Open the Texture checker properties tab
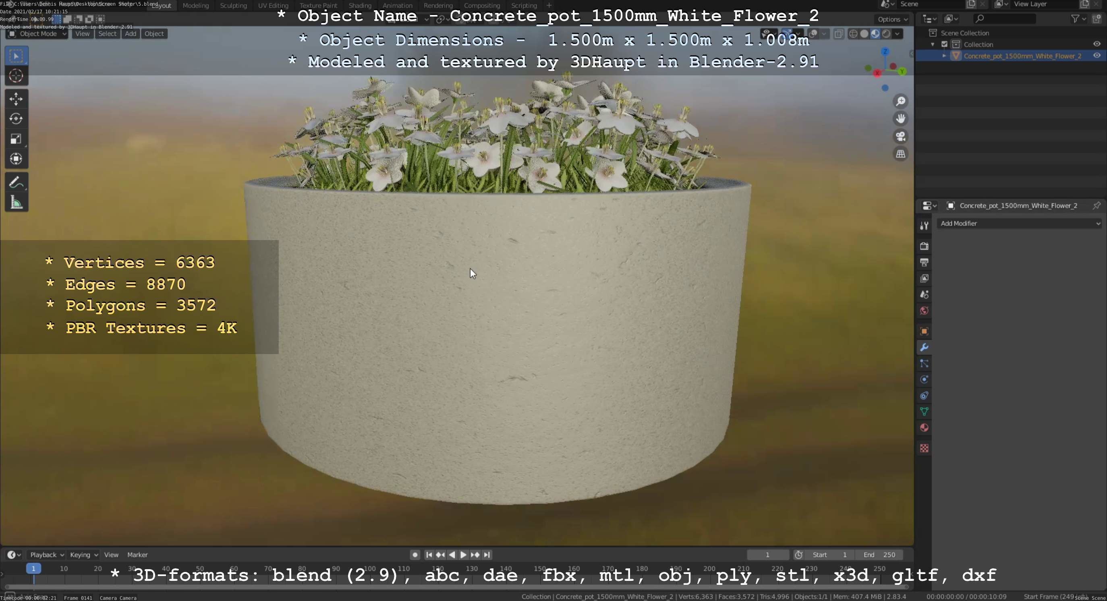Screen dimensions: 1107x601 pyautogui.click(x=924, y=448)
